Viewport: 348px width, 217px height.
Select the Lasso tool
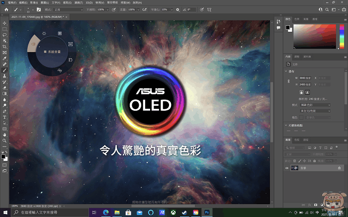click(4, 35)
